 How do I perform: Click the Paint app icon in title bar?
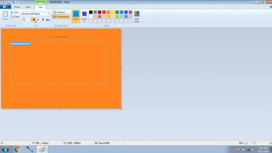click(x=3, y=2)
